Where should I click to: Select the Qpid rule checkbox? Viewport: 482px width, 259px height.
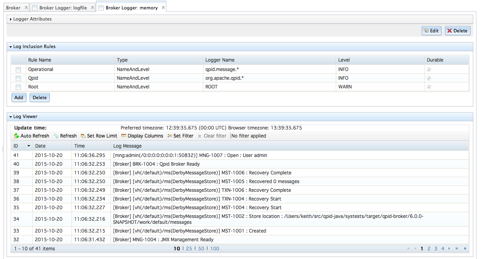click(x=18, y=78)
